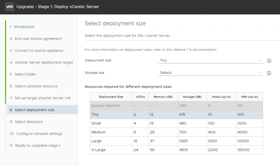280x166 pixels.
Task: Click the VMware vm logo icon
Action: [10, 7]
